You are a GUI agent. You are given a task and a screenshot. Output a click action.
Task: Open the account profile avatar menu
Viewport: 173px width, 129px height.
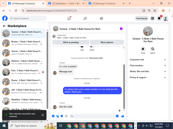coord(166,18)
